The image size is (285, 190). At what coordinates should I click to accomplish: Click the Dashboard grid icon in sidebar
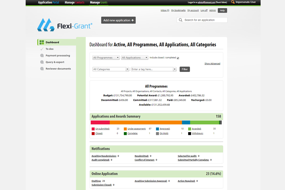point(41,42)
